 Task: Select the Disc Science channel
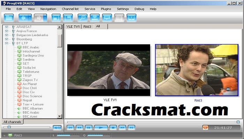[x=32, y=96]
